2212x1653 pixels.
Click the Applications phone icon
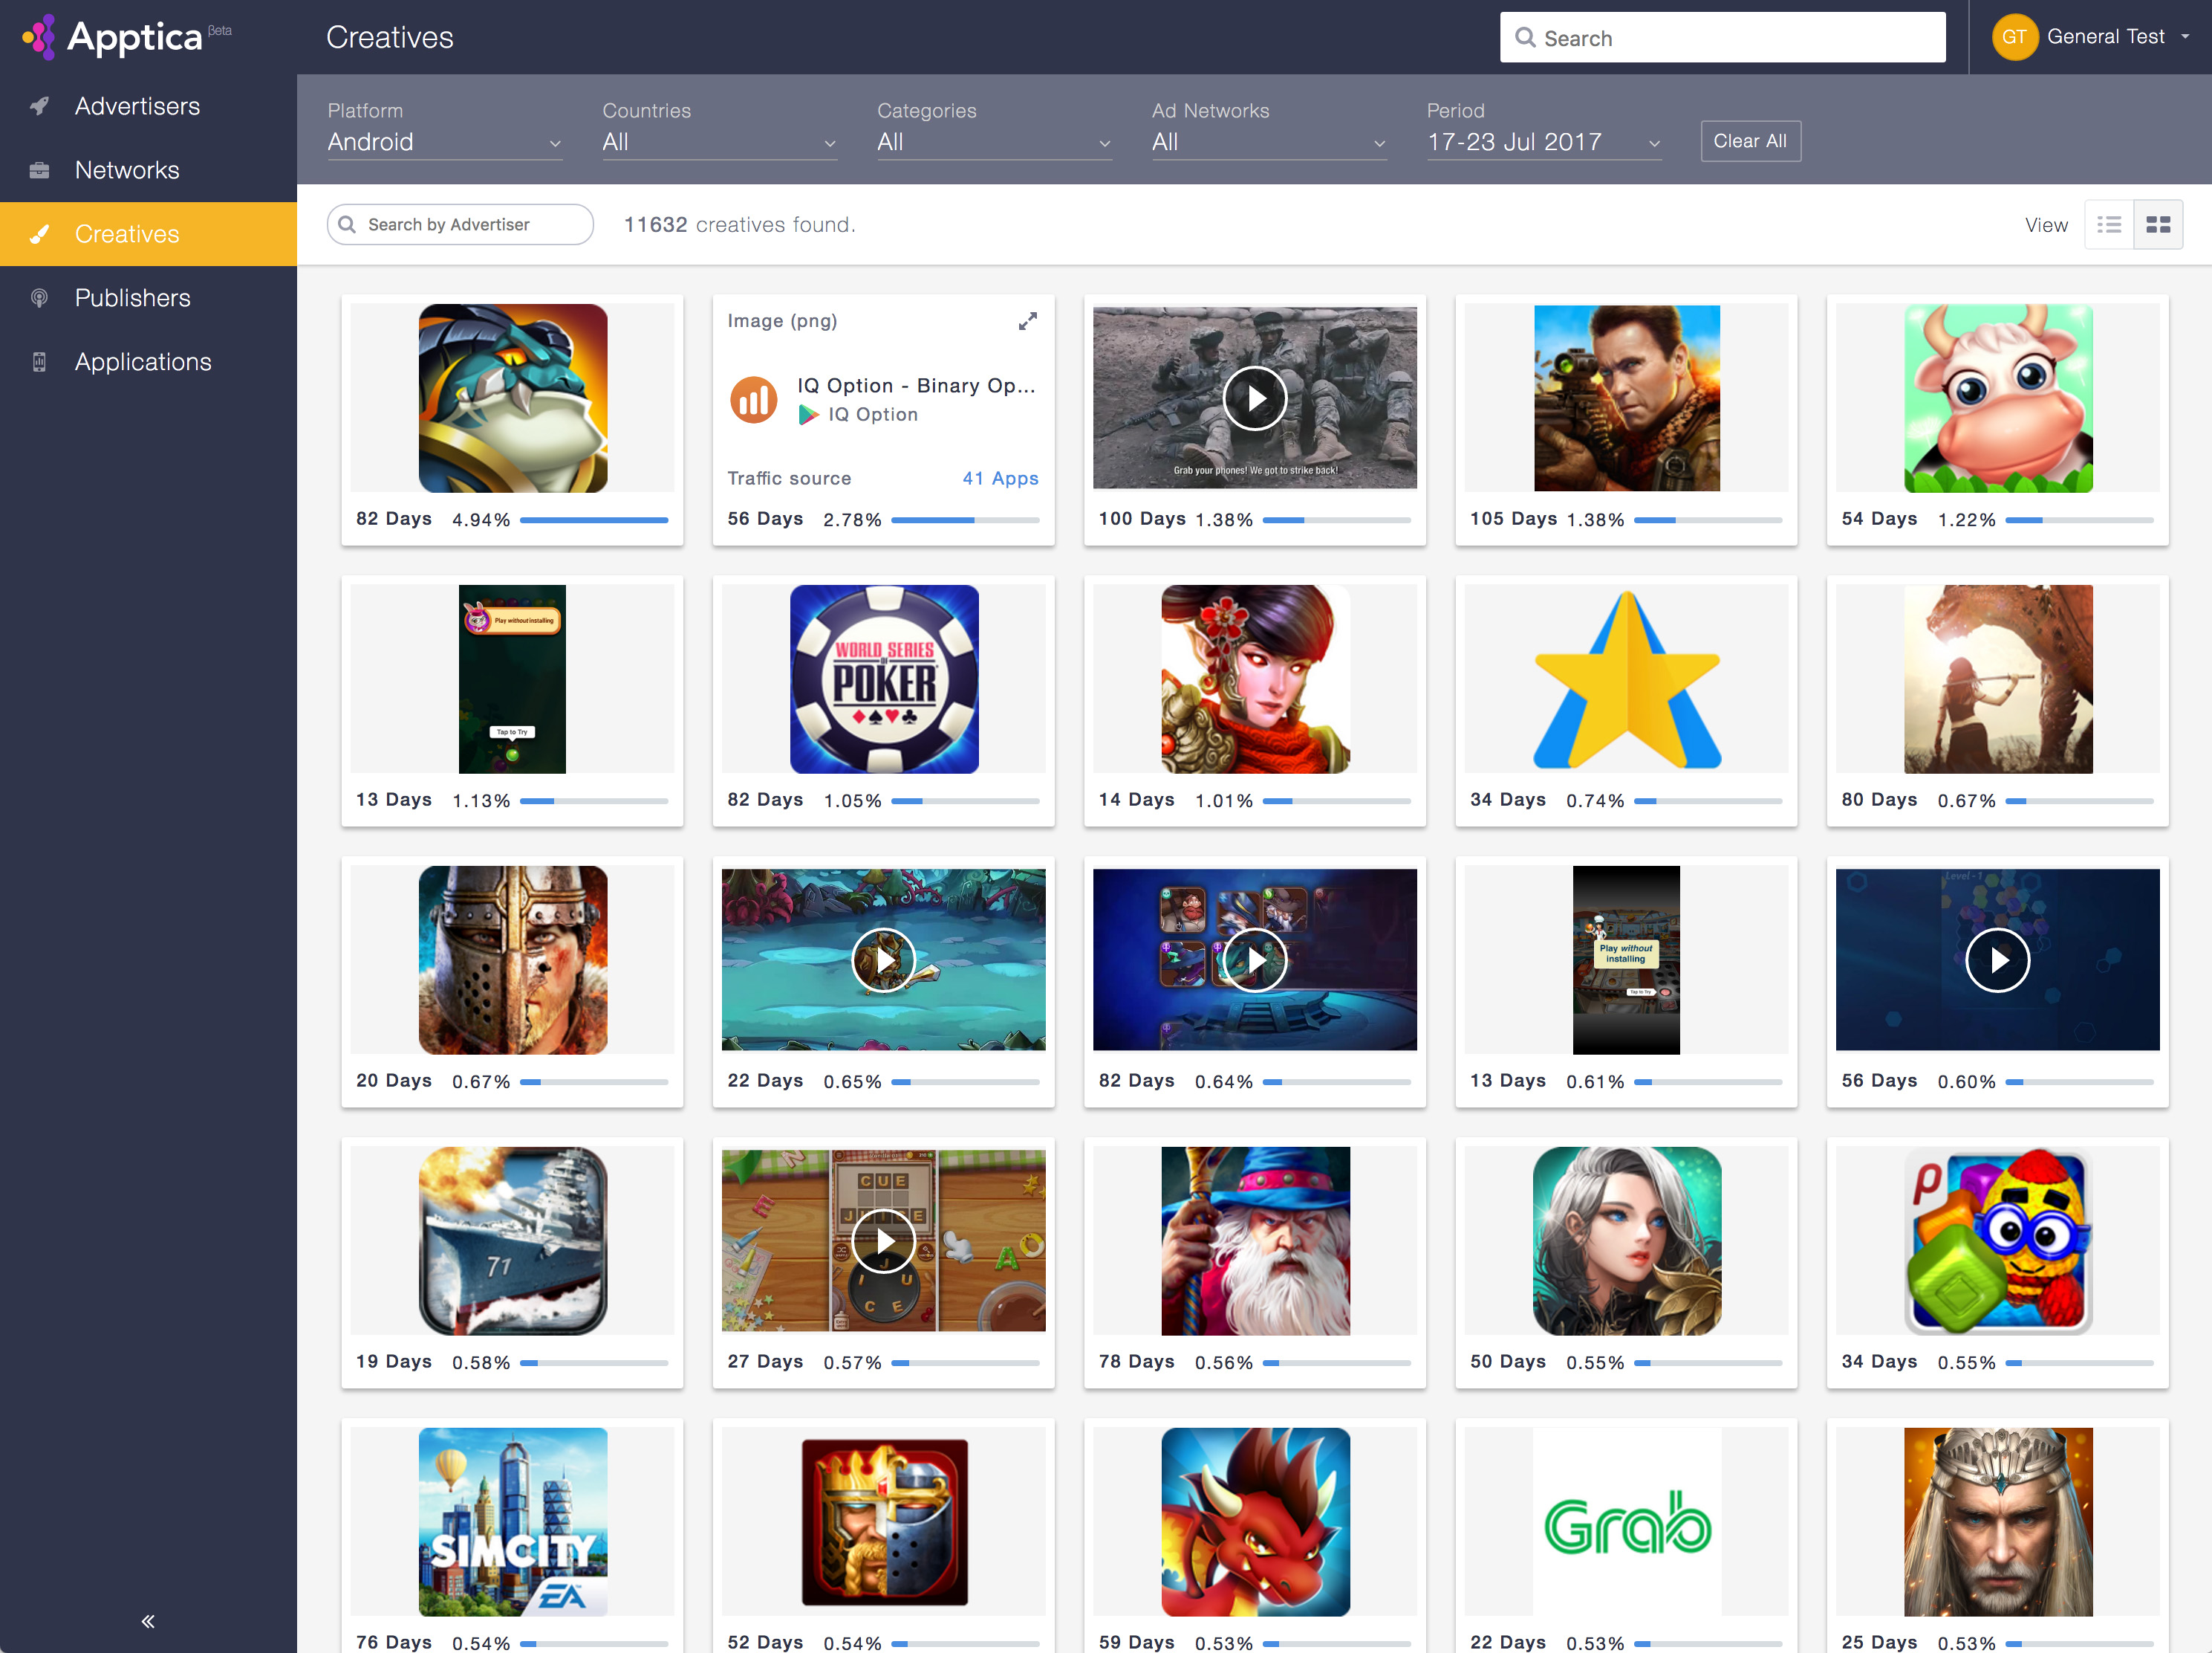point(39,362)
